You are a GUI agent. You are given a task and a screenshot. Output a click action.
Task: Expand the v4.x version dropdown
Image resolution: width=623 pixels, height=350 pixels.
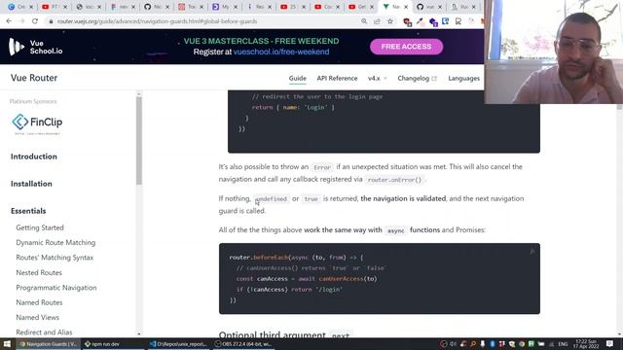point(377,78)
